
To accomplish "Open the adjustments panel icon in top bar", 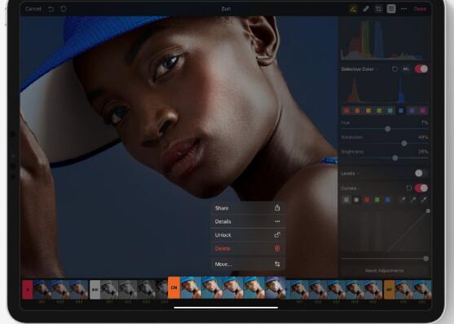I will (x=391, y=9).
